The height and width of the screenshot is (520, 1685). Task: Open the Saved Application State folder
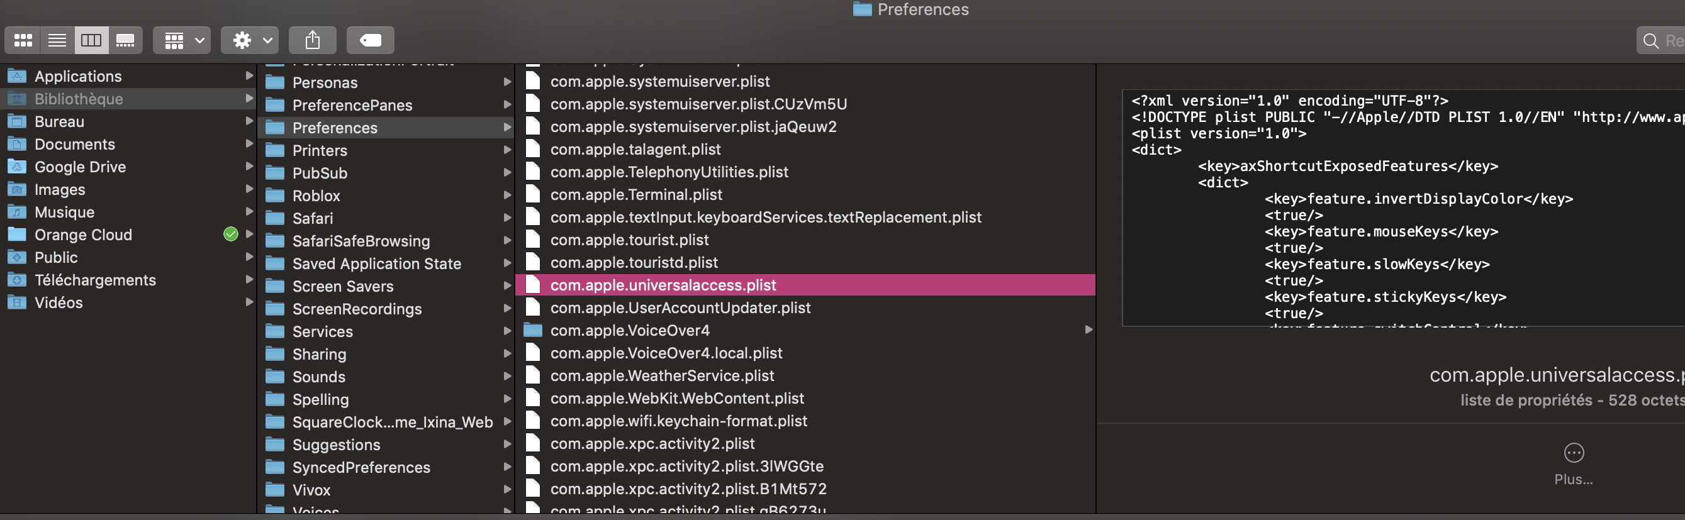coord(376,264)
